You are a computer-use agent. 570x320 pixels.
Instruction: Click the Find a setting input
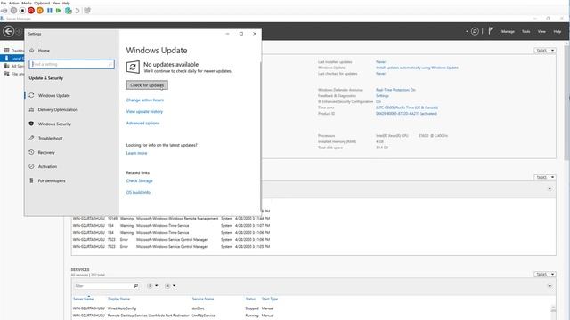pyautogui.click(x=71, y=64)
